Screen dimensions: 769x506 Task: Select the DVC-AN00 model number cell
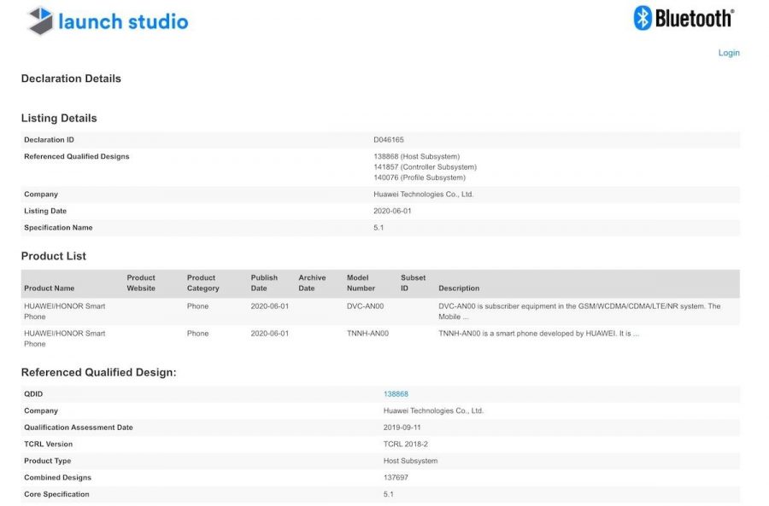point(367,306)
